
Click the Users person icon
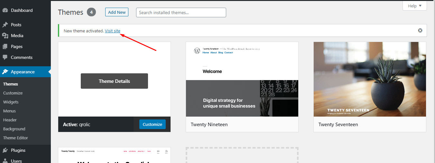point(5,161)
